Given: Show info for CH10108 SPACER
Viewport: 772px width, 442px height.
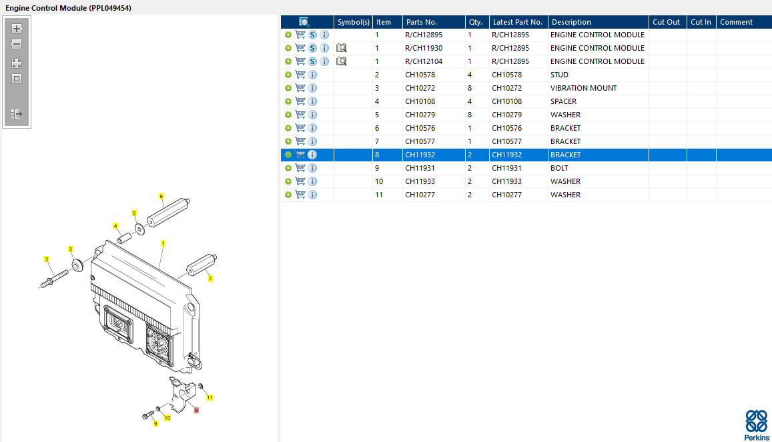Looking at the screenshot, I should tap(312, 101).
